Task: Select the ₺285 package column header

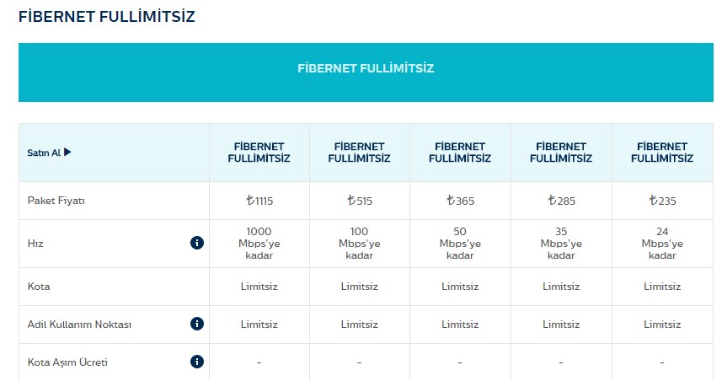Action: tap(561, 153)
